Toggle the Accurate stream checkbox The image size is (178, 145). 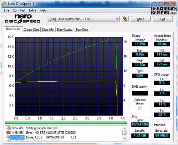(140, 108)
